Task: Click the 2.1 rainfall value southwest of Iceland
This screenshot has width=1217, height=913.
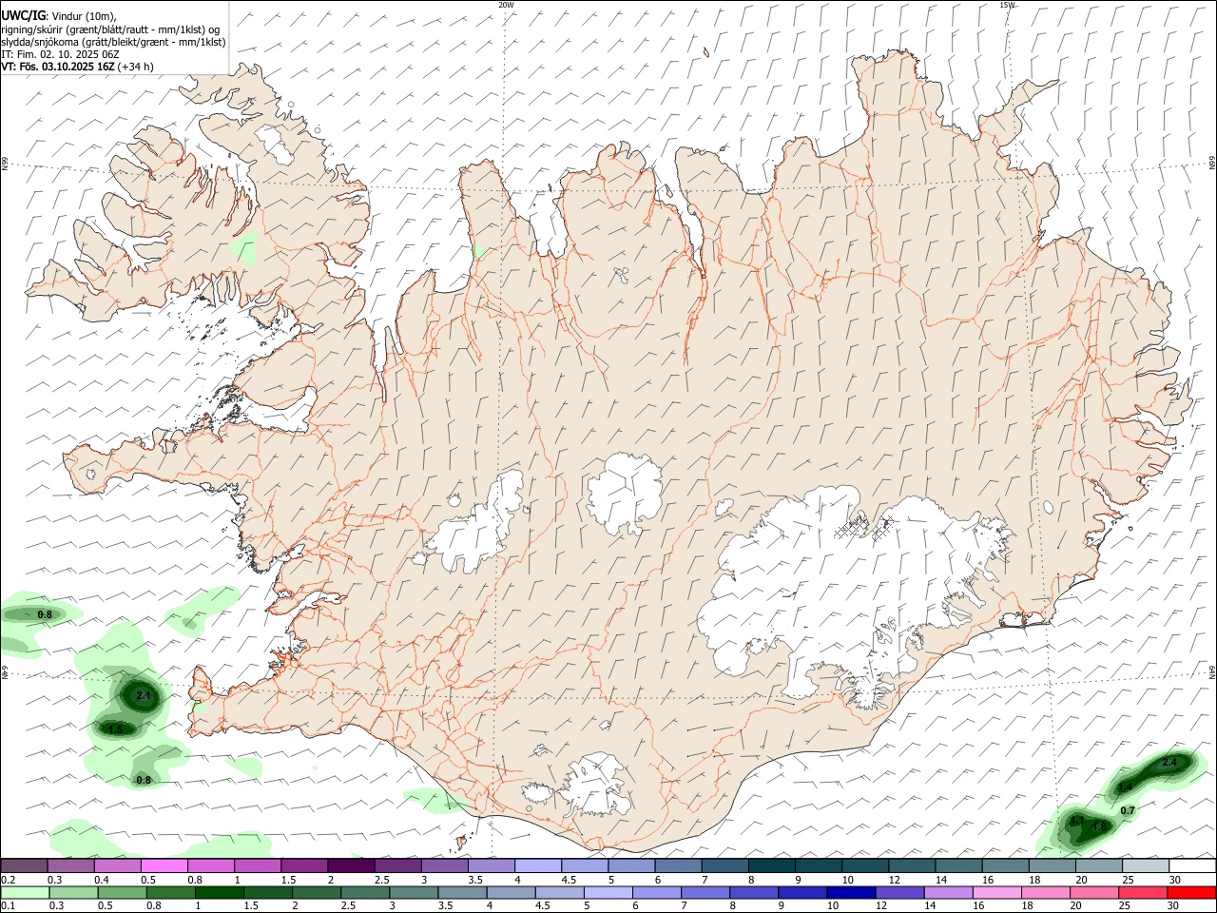Action: click(144, 696)
